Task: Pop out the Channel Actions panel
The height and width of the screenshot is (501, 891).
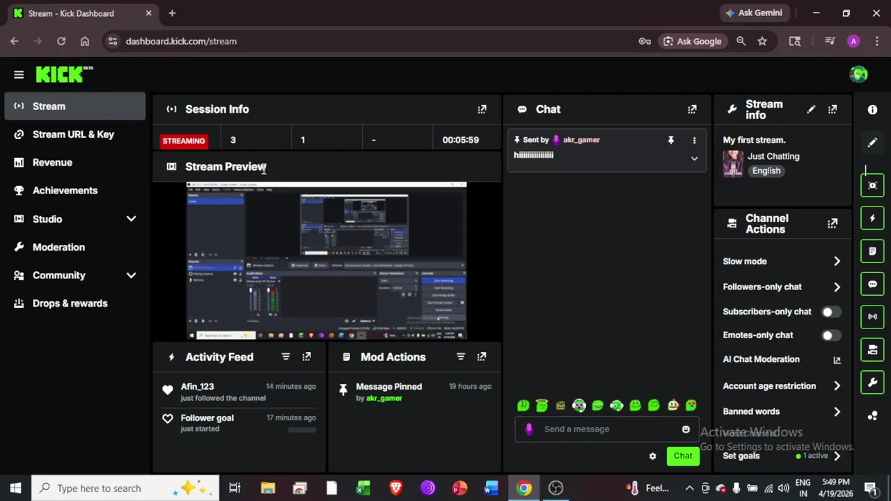Action: (833, 223)
